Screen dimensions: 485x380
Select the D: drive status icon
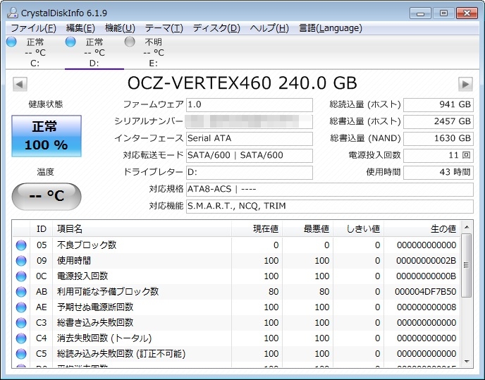pos(70,42)
